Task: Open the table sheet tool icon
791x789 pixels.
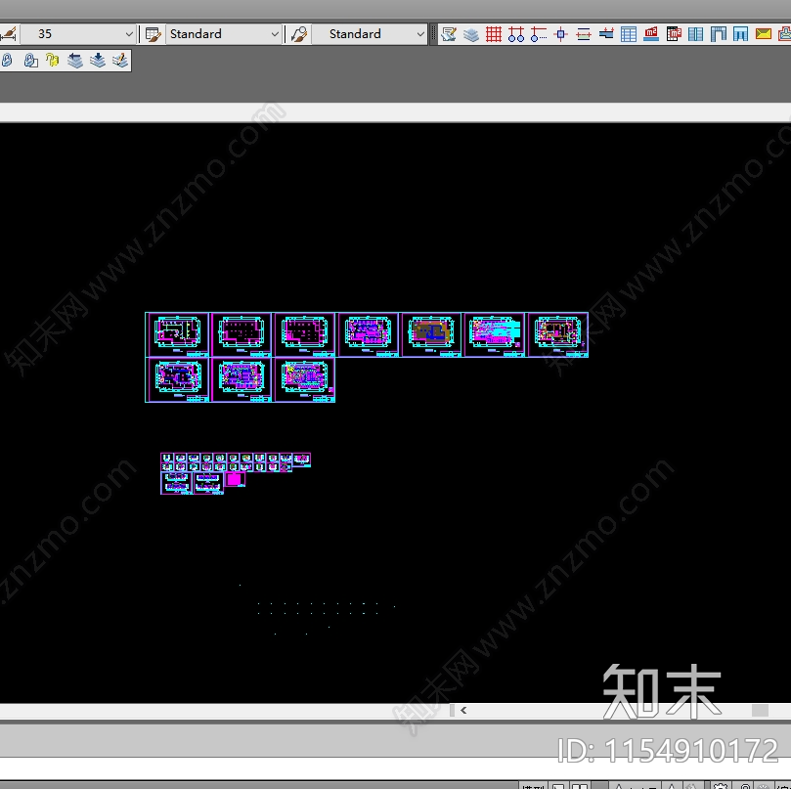Action: click(x=629, y=34)
